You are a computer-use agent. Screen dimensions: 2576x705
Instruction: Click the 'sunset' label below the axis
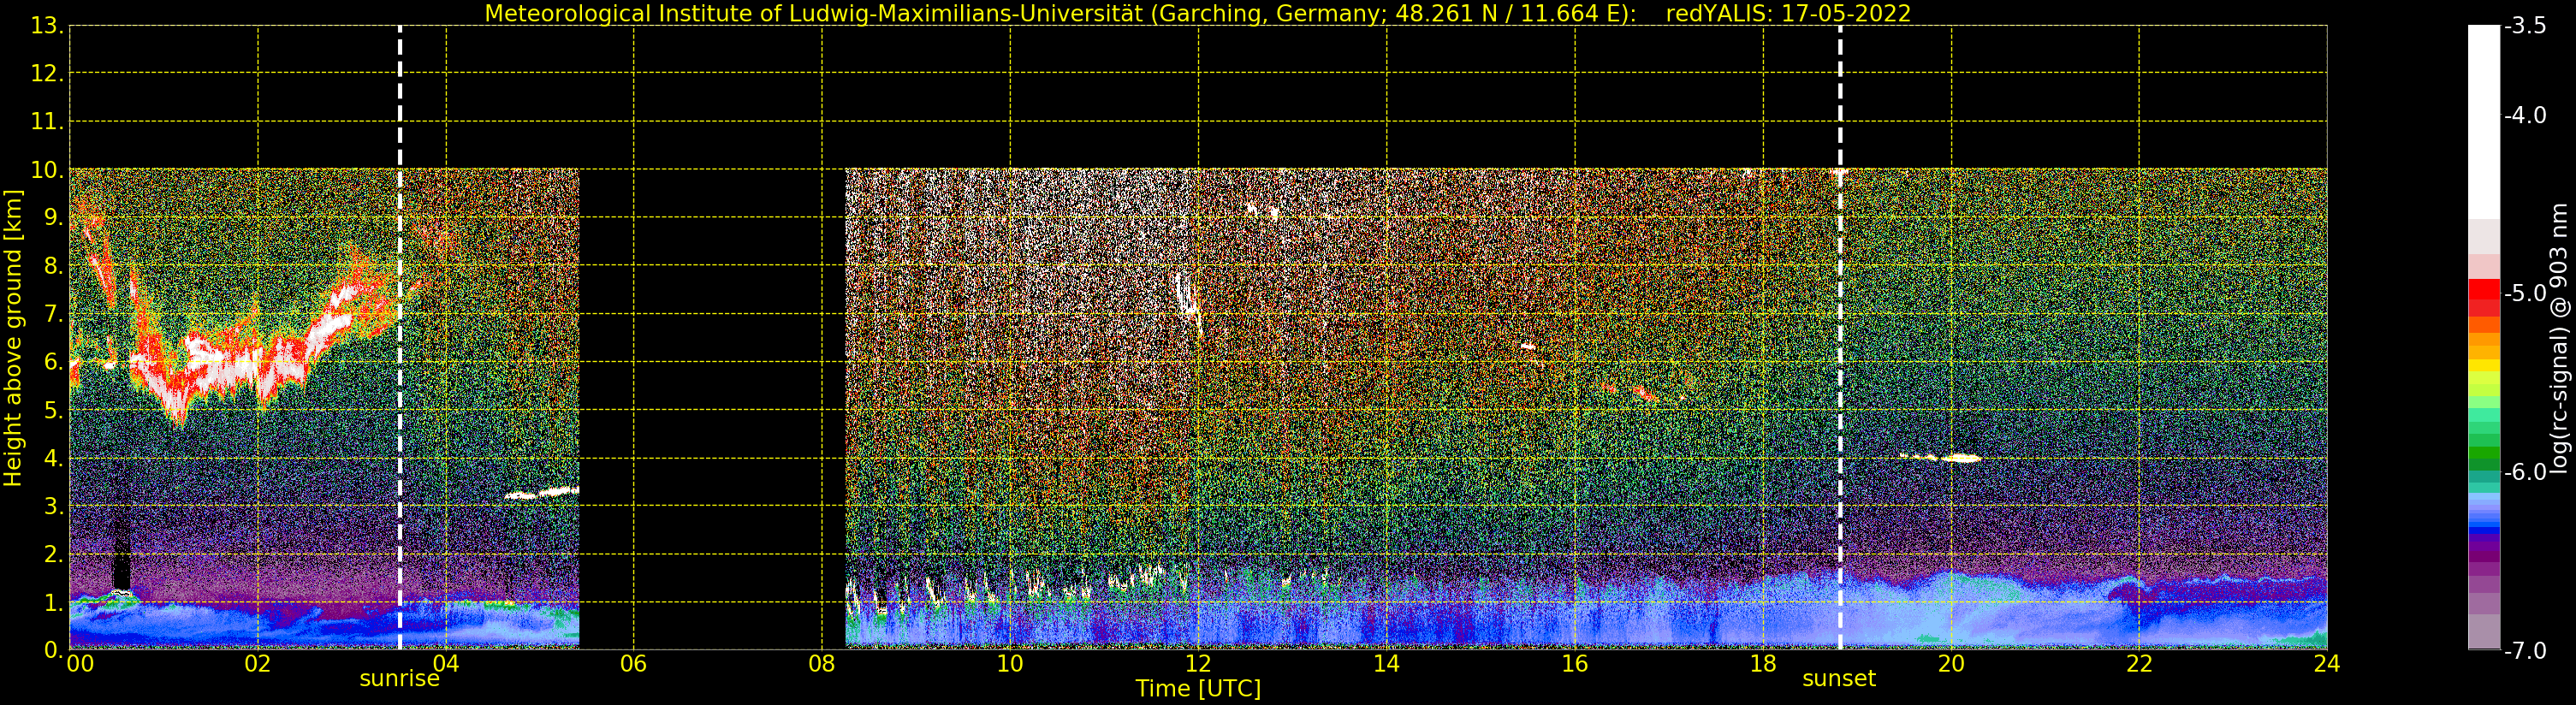(1839, 679)
